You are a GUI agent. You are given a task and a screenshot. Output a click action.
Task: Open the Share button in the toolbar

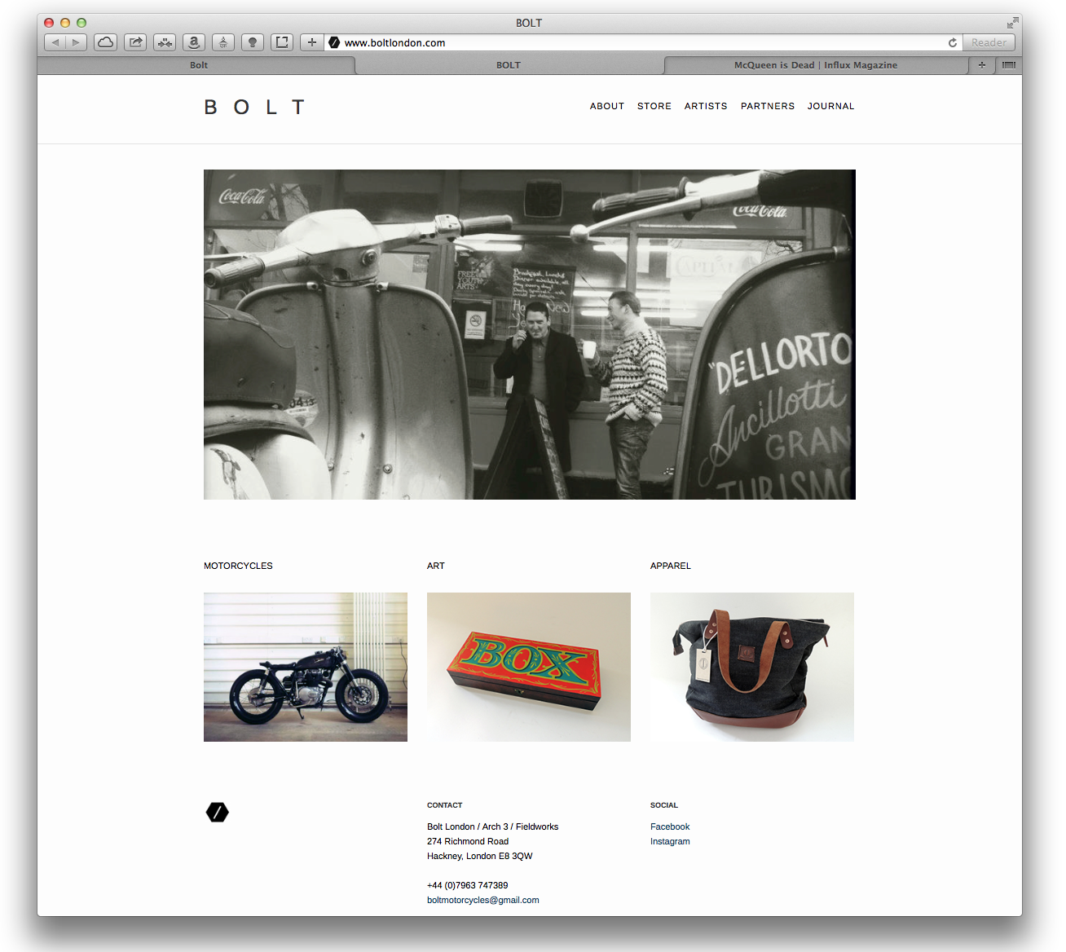(135, 42)
